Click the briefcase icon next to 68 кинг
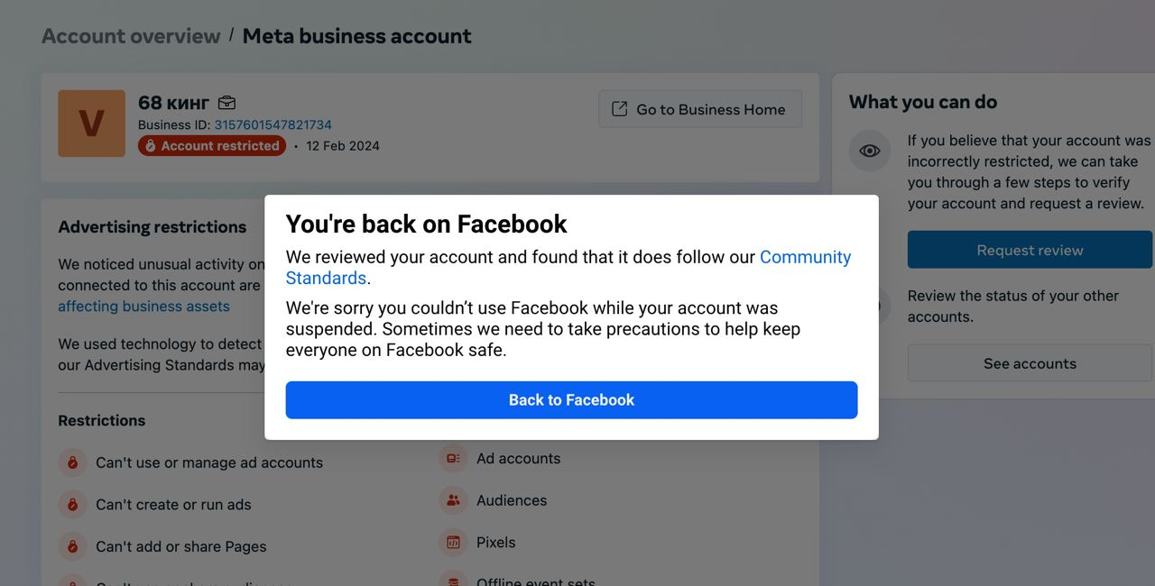Viewport: 1155px width, 586px height. [x=226, y=103]
